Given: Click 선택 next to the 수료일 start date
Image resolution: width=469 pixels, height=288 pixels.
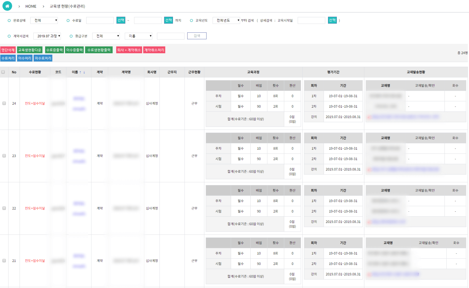Looking at the screenshot, I should 121,20.
